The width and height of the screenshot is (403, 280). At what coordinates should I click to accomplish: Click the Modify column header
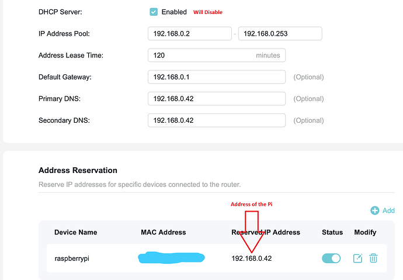pos(365,232)
